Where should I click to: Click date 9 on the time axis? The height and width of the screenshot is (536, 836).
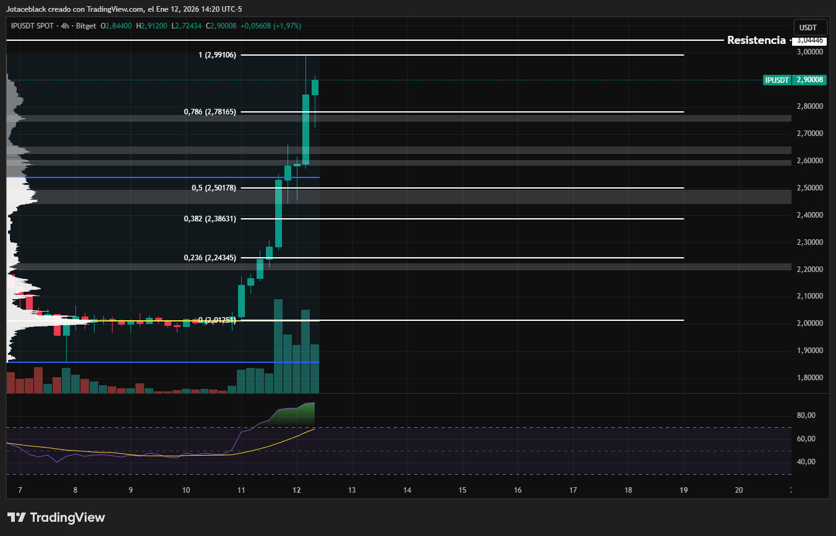pos(131,490)
